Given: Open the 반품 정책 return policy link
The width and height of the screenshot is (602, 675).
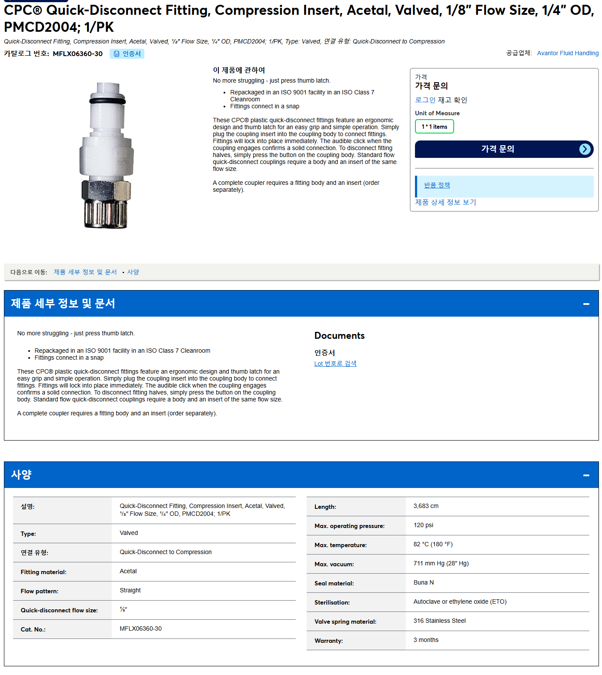Looking at the screenshot, I should coord(437,185).
